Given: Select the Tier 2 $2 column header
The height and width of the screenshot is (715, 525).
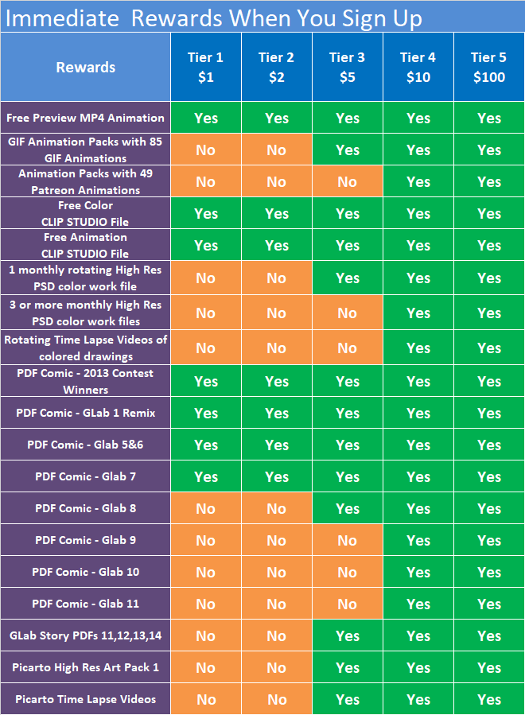Looking at the screenshot, I should [x=276, y=67].
